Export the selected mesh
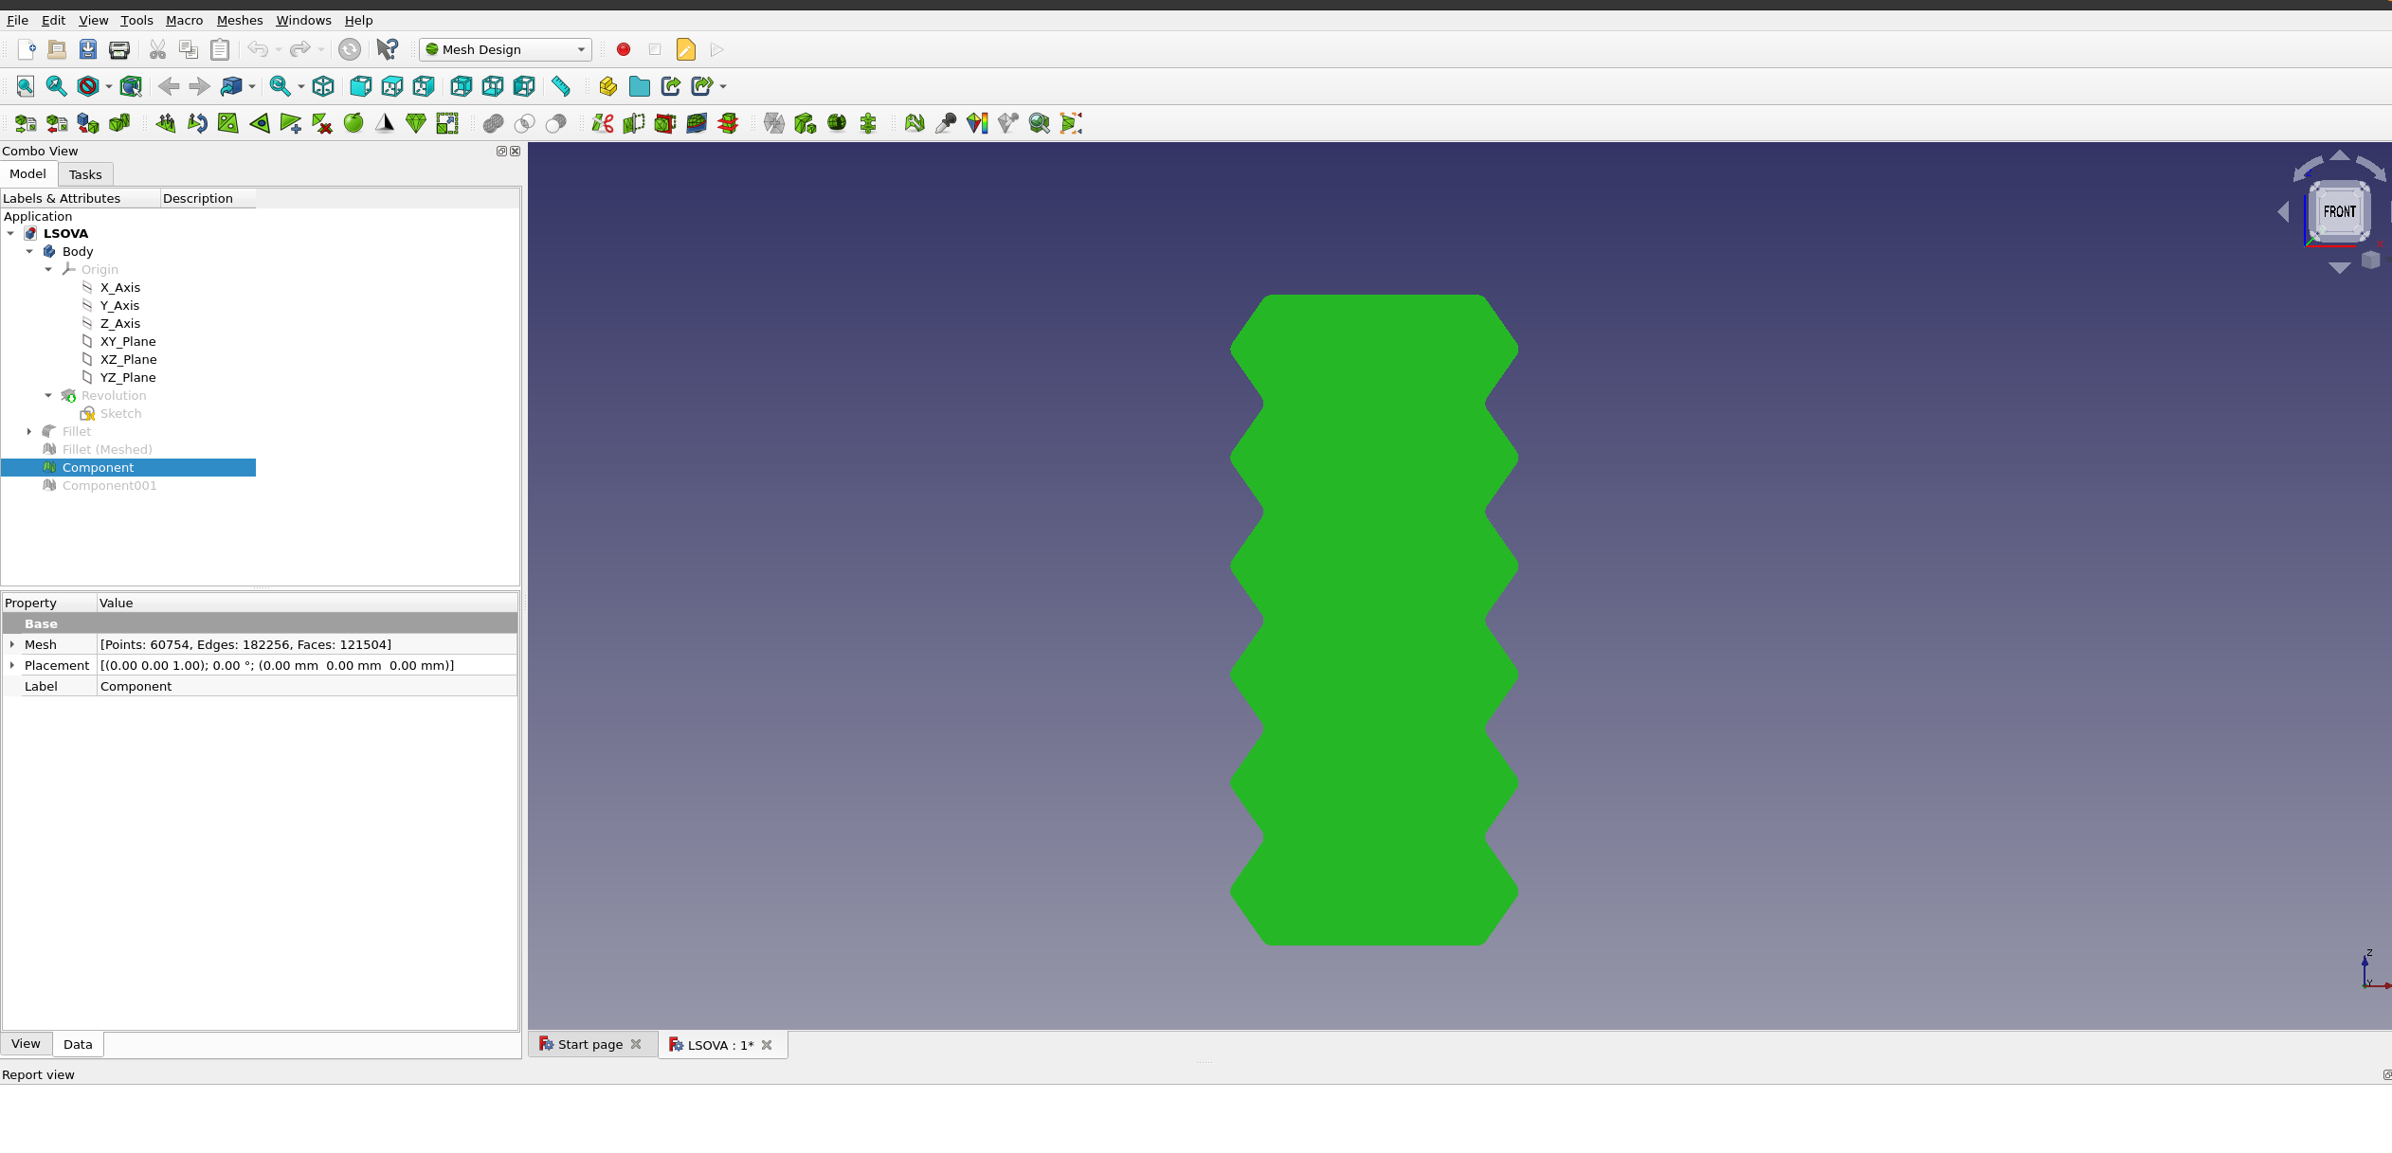This screenshot has height=1153, width=2392. point(56,123)
